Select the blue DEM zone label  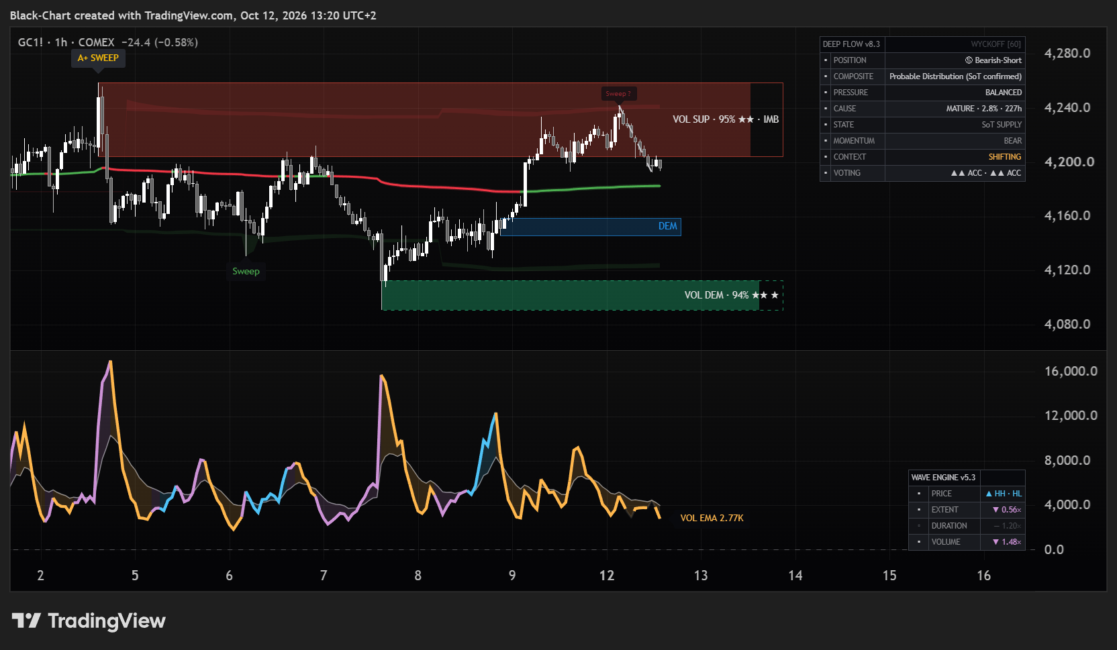point(667,226)
